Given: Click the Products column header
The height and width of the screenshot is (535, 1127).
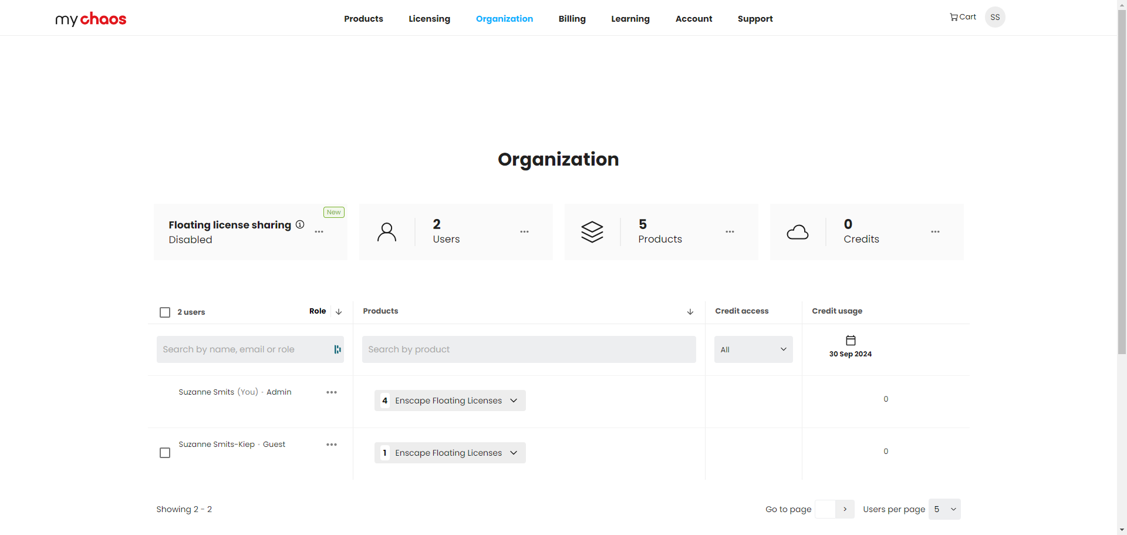Looking at the screenshot, I should (x=380, y=311).
